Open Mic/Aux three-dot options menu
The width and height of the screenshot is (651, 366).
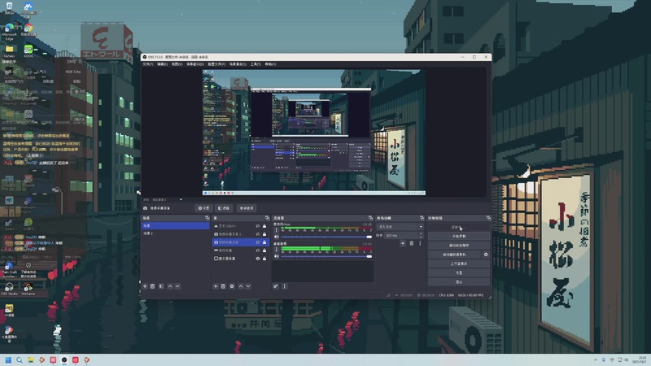click(x=276, y=229)
